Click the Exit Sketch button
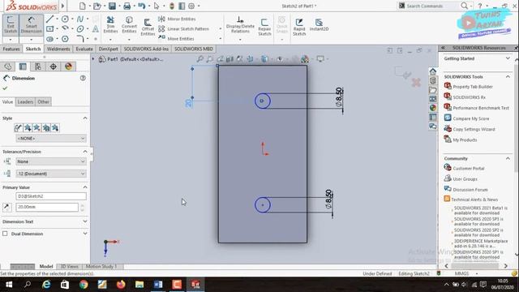The height and width of the screenshot is (292, 519). (x=11, y=25)
